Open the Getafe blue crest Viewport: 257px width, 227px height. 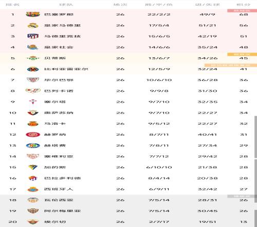pyautogui.click(x=33, y=145)
